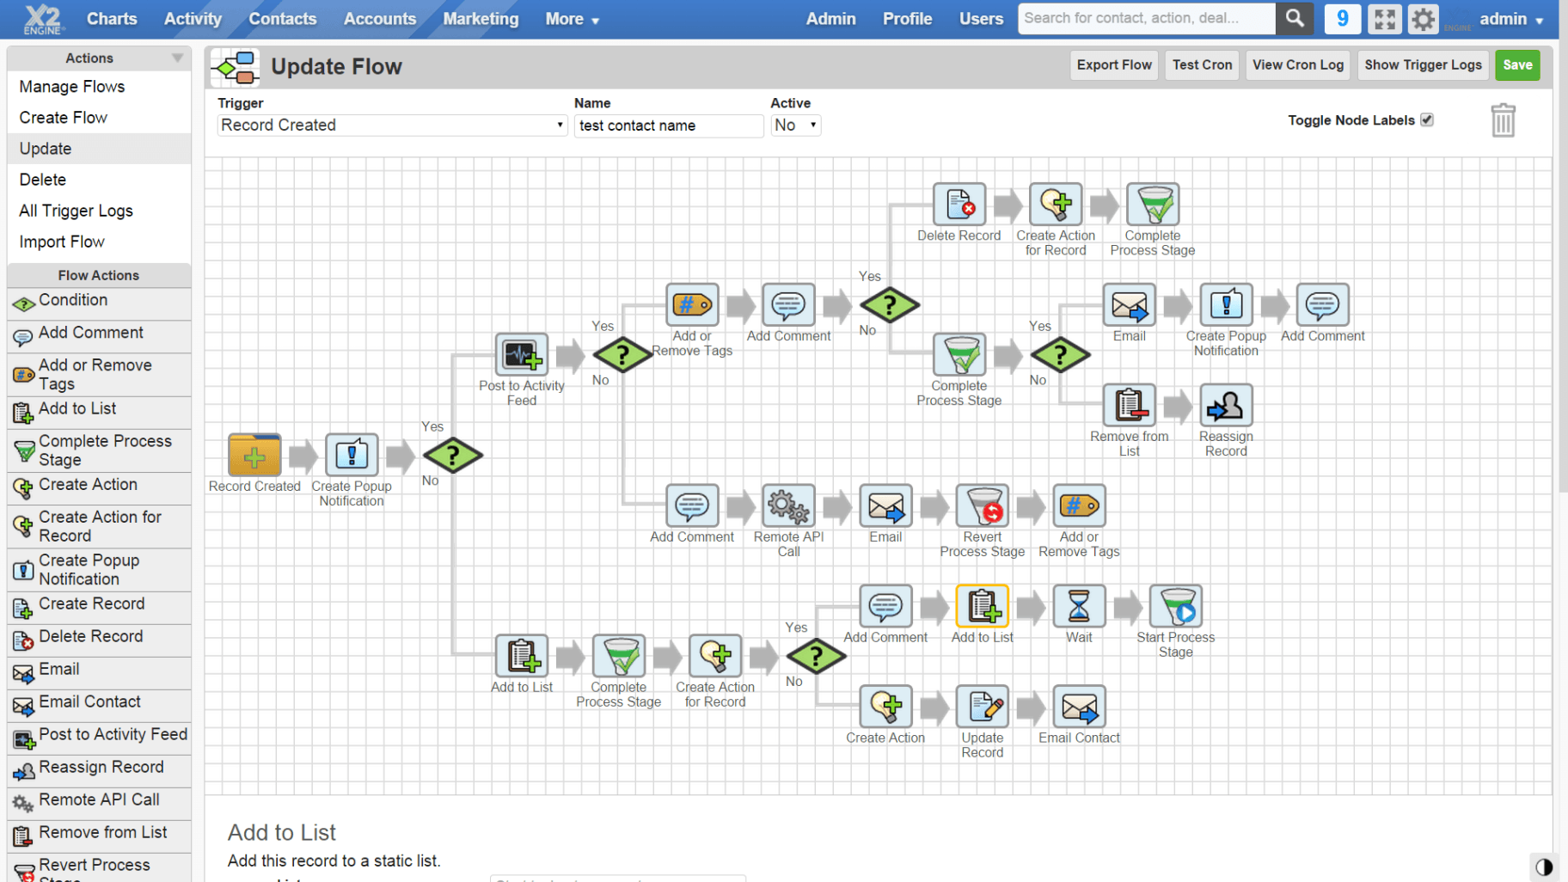Click the trash can delete icon
This screenshot has height=882, width=1568.
pos(1503,120)
